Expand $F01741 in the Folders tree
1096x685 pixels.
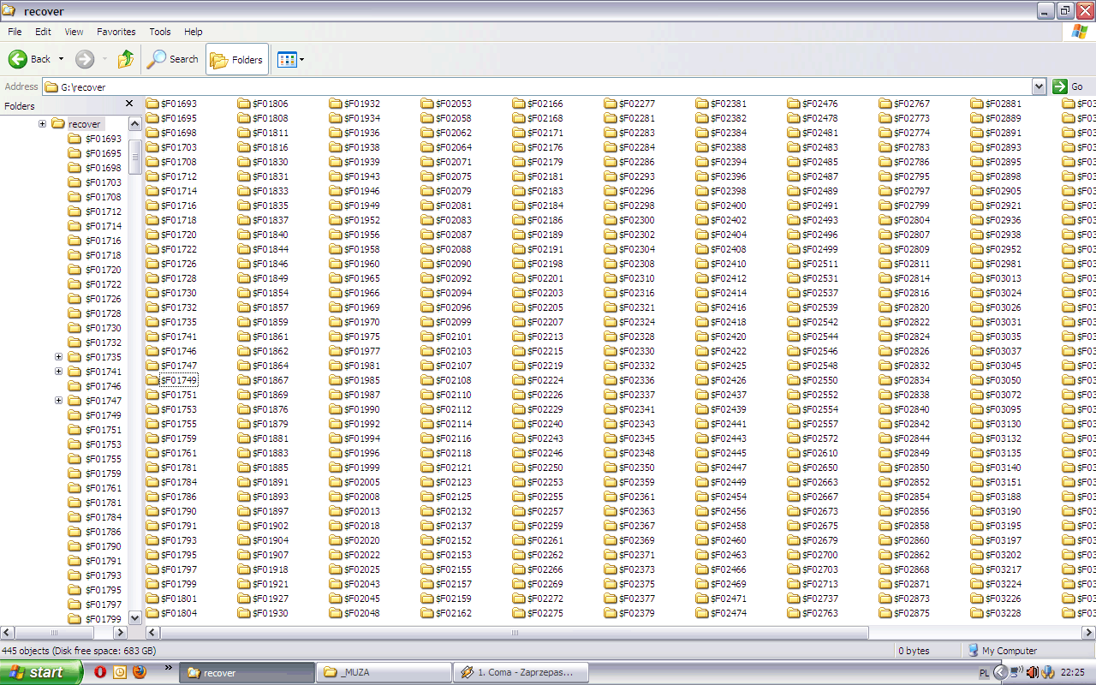tap(59, 372)
